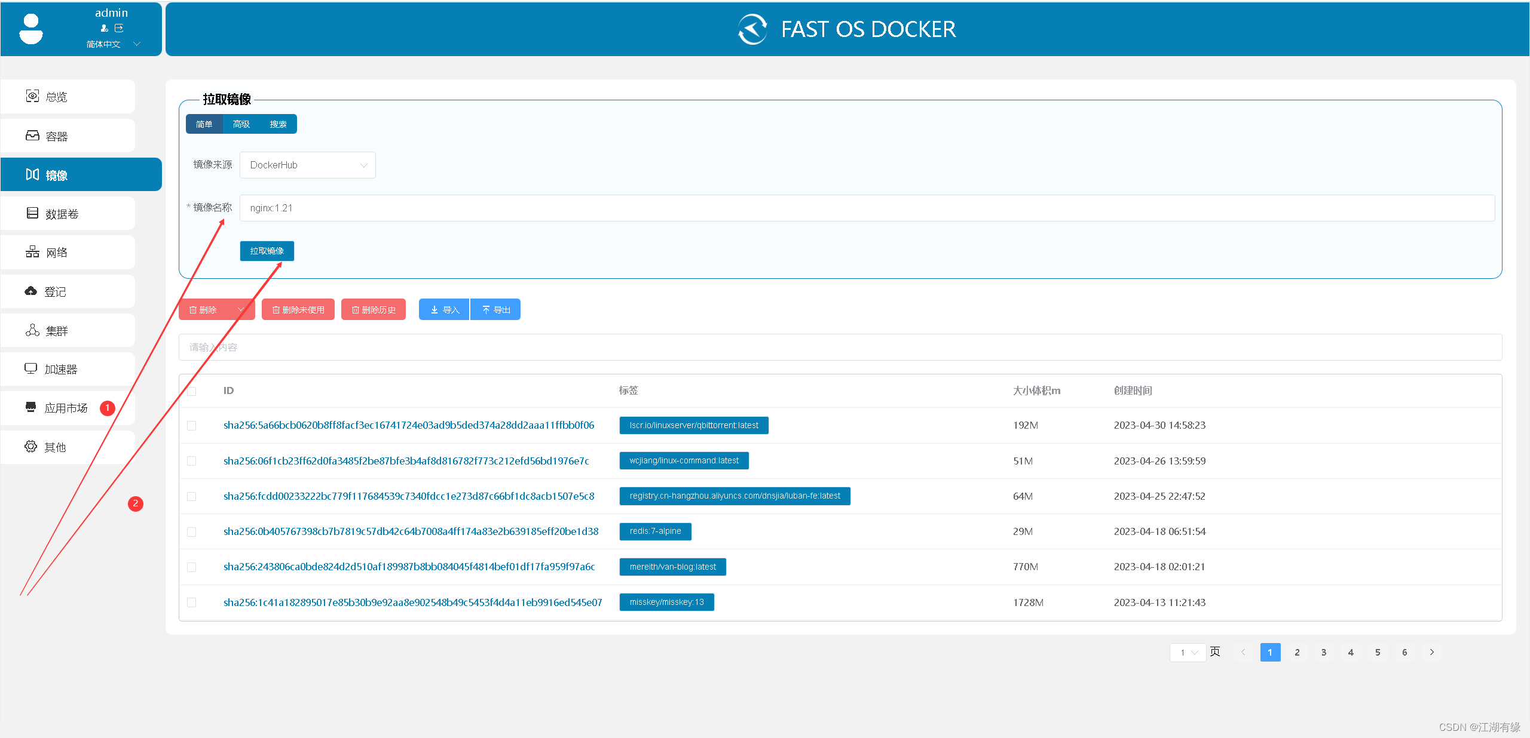Viewport: 1530px width, 738px height.
Task: Sort by the 创建时间 column header
Action: (1133, 390)
